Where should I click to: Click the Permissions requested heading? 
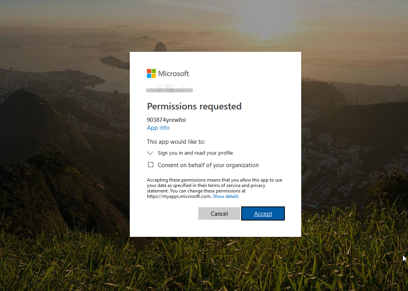(x=194, y=106)
